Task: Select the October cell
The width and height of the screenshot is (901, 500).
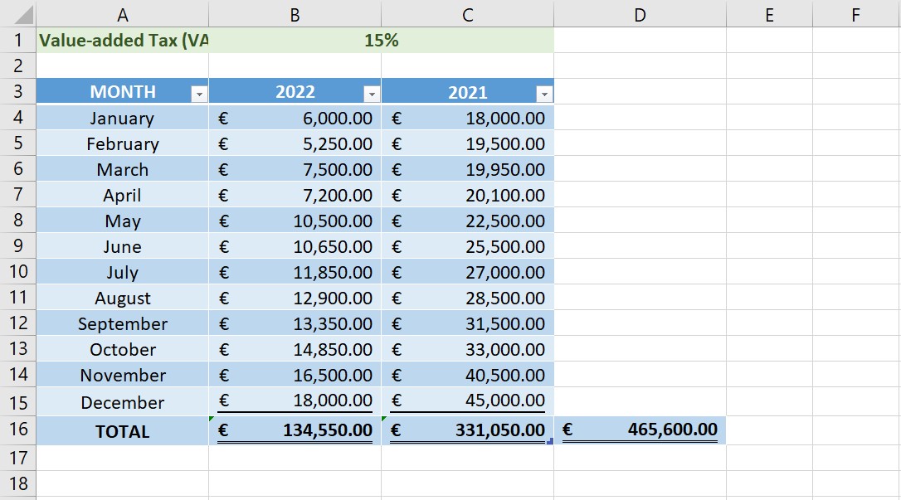Action: tap(123, 348)
